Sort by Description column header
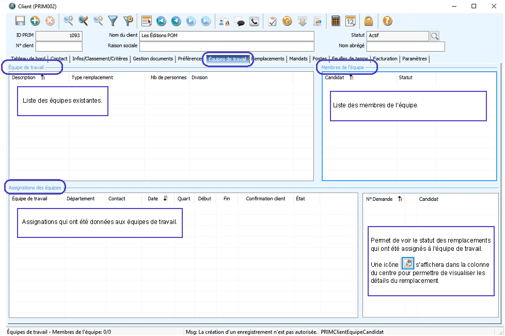This screenshot has height=336, width=505. [x=24, y=77]
